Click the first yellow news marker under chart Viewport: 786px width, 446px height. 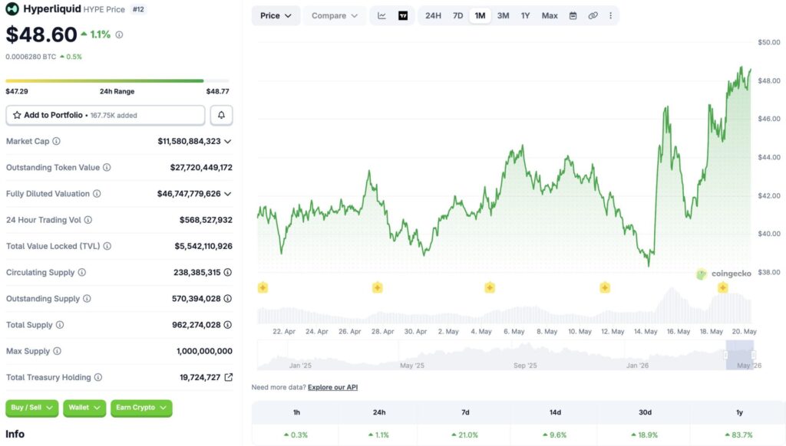pos(263,288)
